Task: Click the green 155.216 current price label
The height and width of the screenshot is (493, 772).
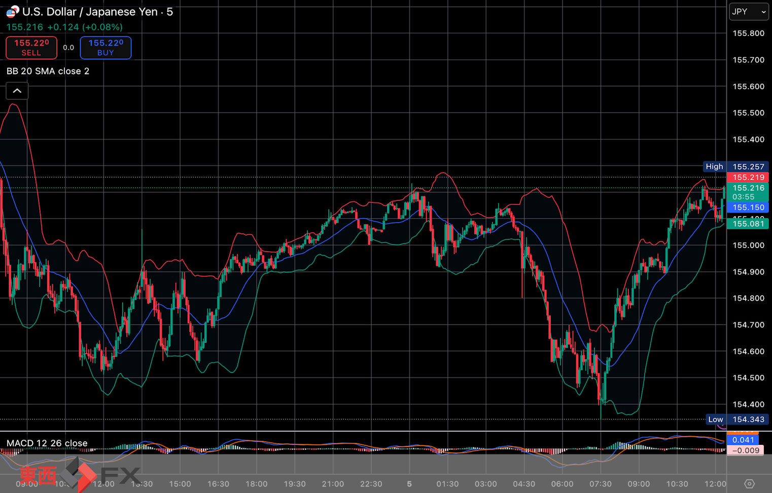Action: 748,188
